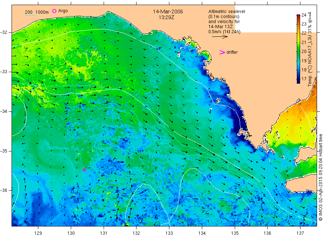Screen dimensions: 325x238
Task: Click colorbar tick label 17
Action: [304, 79]
